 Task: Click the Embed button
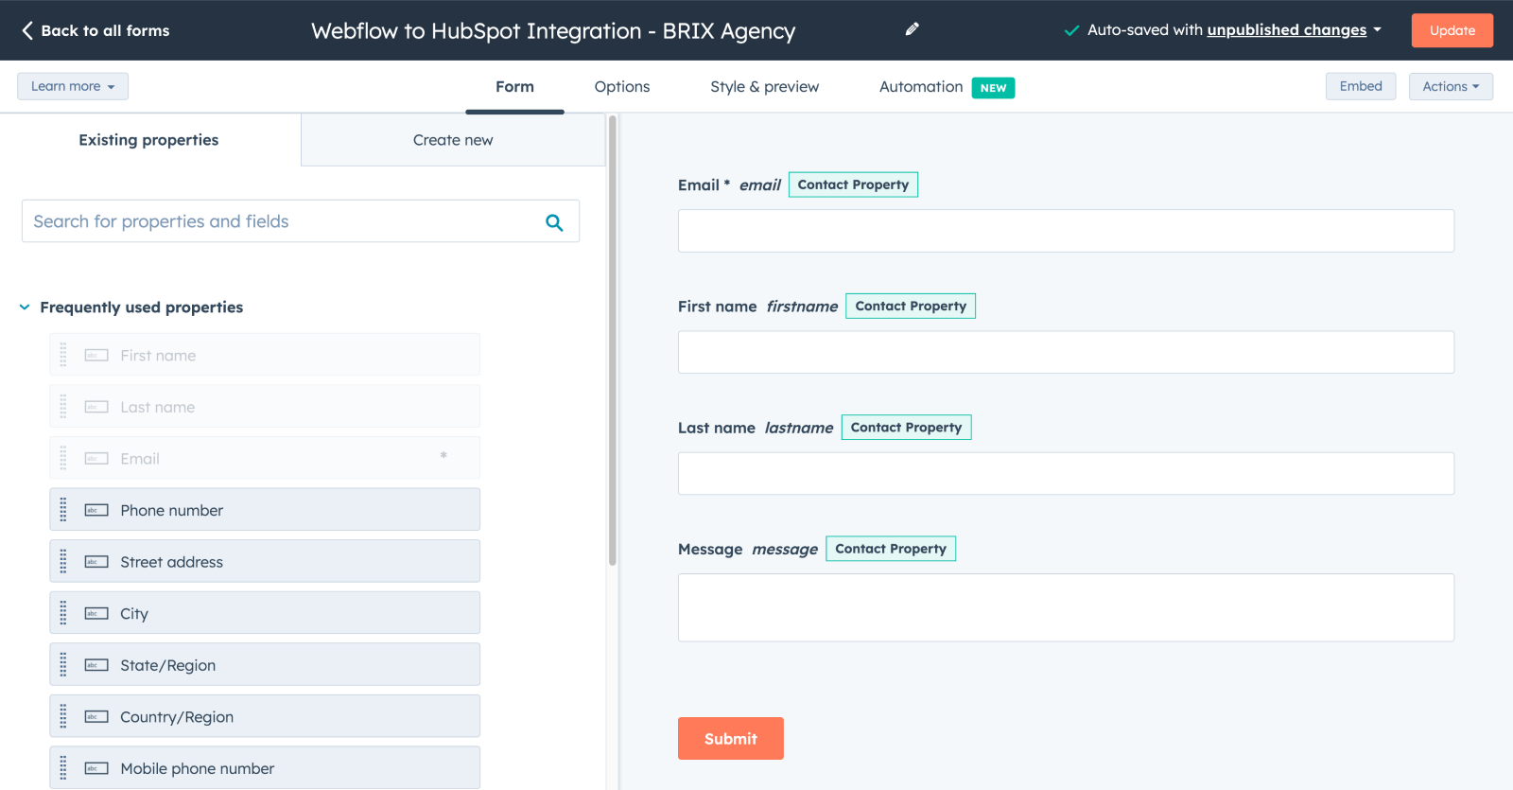click(x=1361, y=86)
